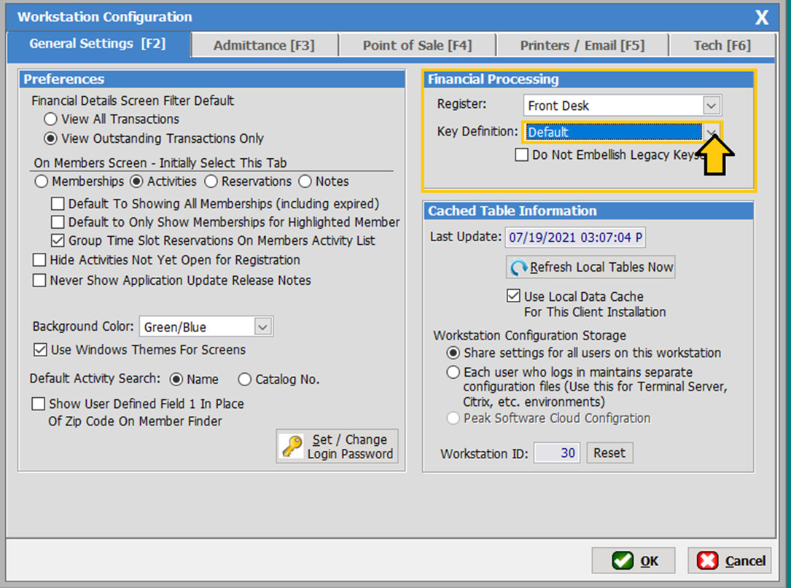This screenshot has width=791, height=588.
Task: Open the Background Color dropdown
Action: (263, 327)
